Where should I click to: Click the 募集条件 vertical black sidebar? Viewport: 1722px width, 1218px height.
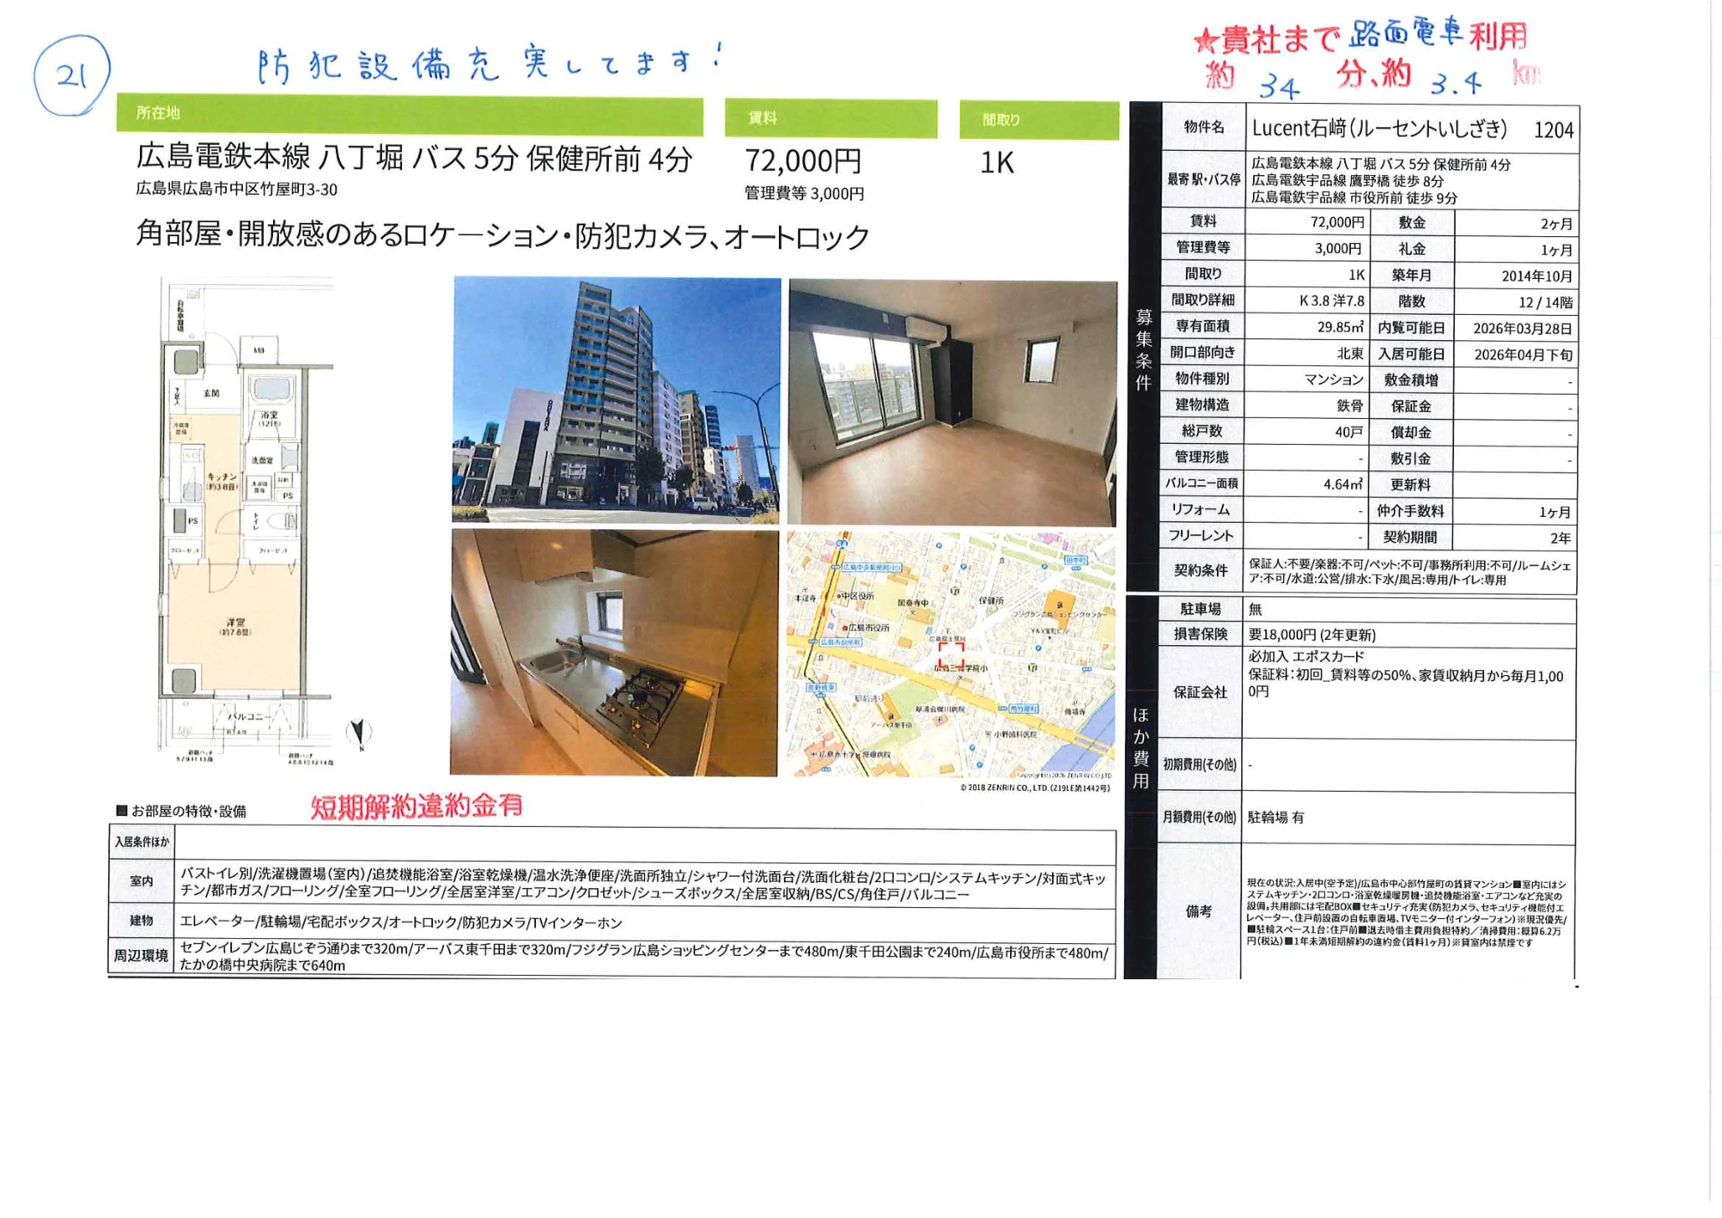tap(1143, 348)
